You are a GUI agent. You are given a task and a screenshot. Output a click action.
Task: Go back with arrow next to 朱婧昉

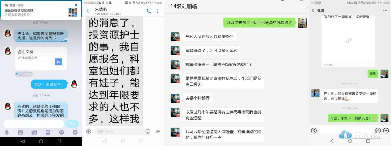[x=88, y=11]
